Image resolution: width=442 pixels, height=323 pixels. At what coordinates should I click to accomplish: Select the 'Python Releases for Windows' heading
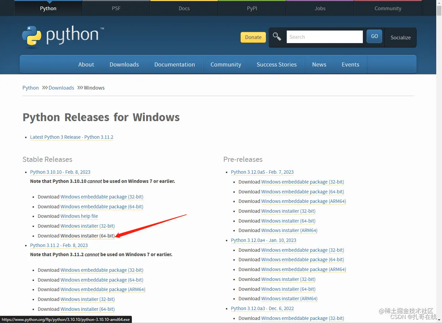(x=101, y=117)
